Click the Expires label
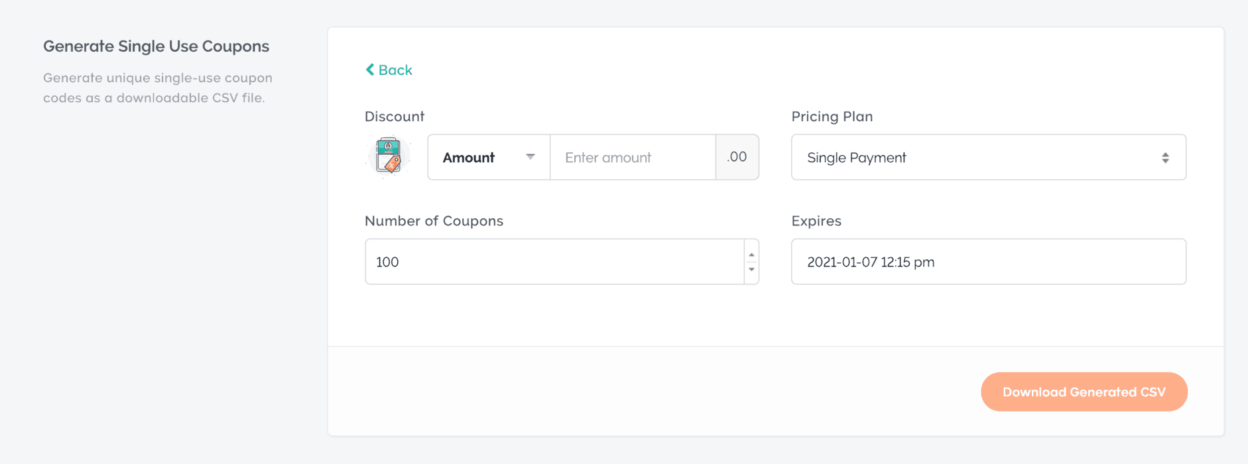Screen dimensions: 1248x464 [x=816, y=221]
